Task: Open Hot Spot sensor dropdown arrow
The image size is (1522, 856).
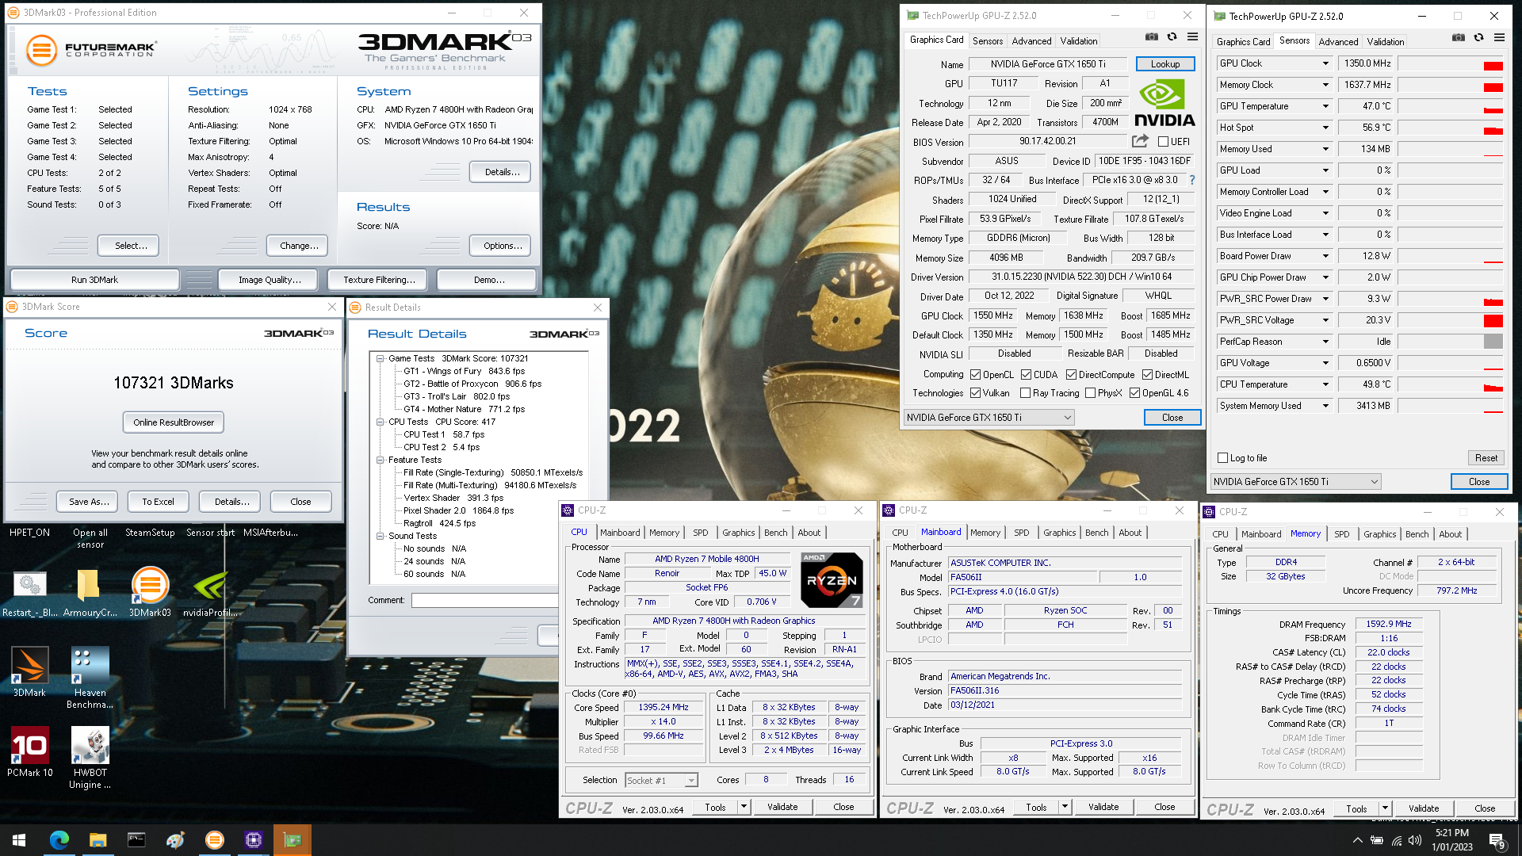Action: point(1325,128)
